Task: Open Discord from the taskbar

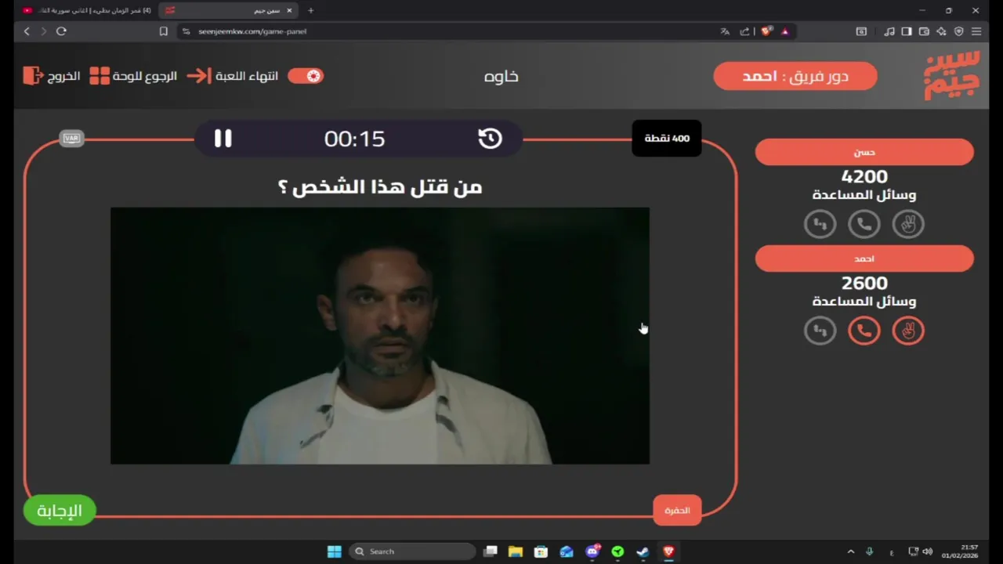Action: (x=592, y=551)
